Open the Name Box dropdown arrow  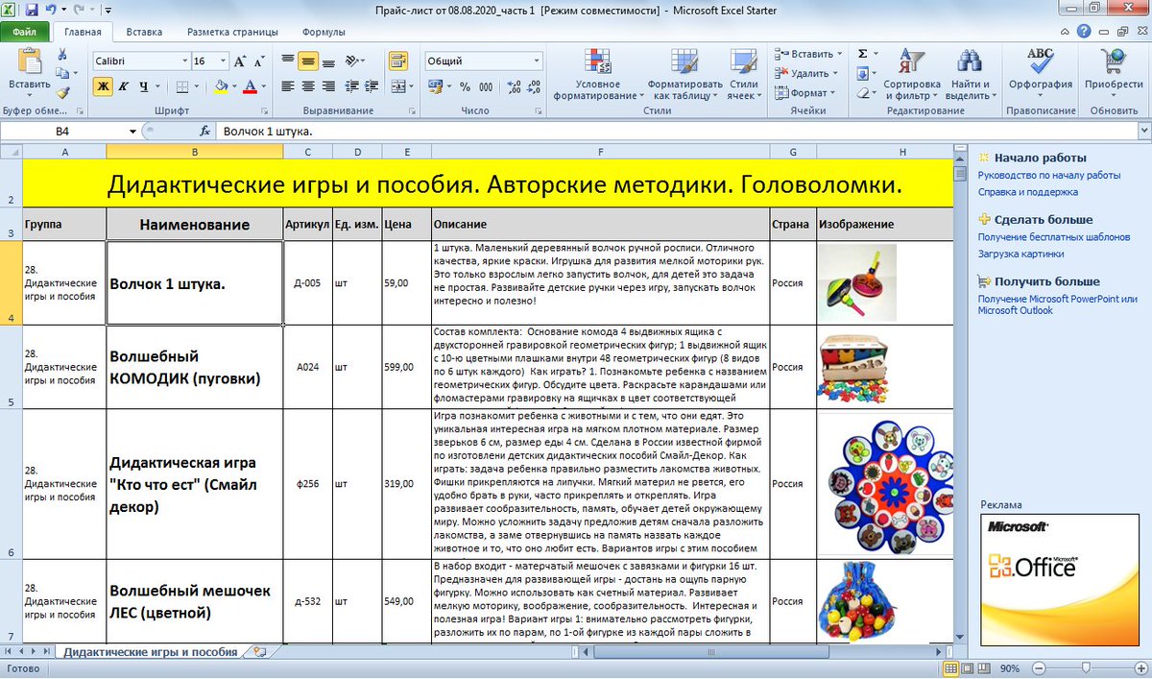(132, 131)
